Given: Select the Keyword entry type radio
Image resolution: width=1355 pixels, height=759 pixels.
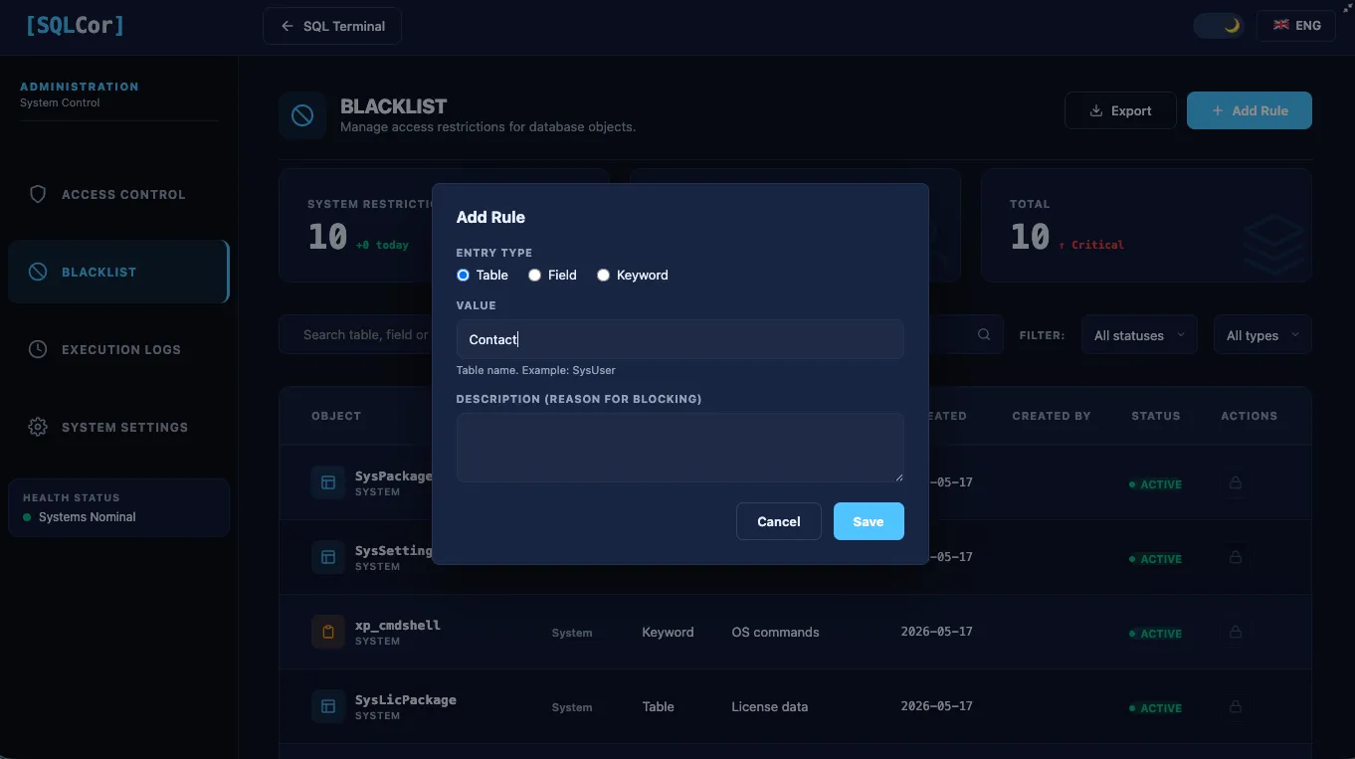Looking at the screenshot, I should pyautogui.click(x=603, y=276).
